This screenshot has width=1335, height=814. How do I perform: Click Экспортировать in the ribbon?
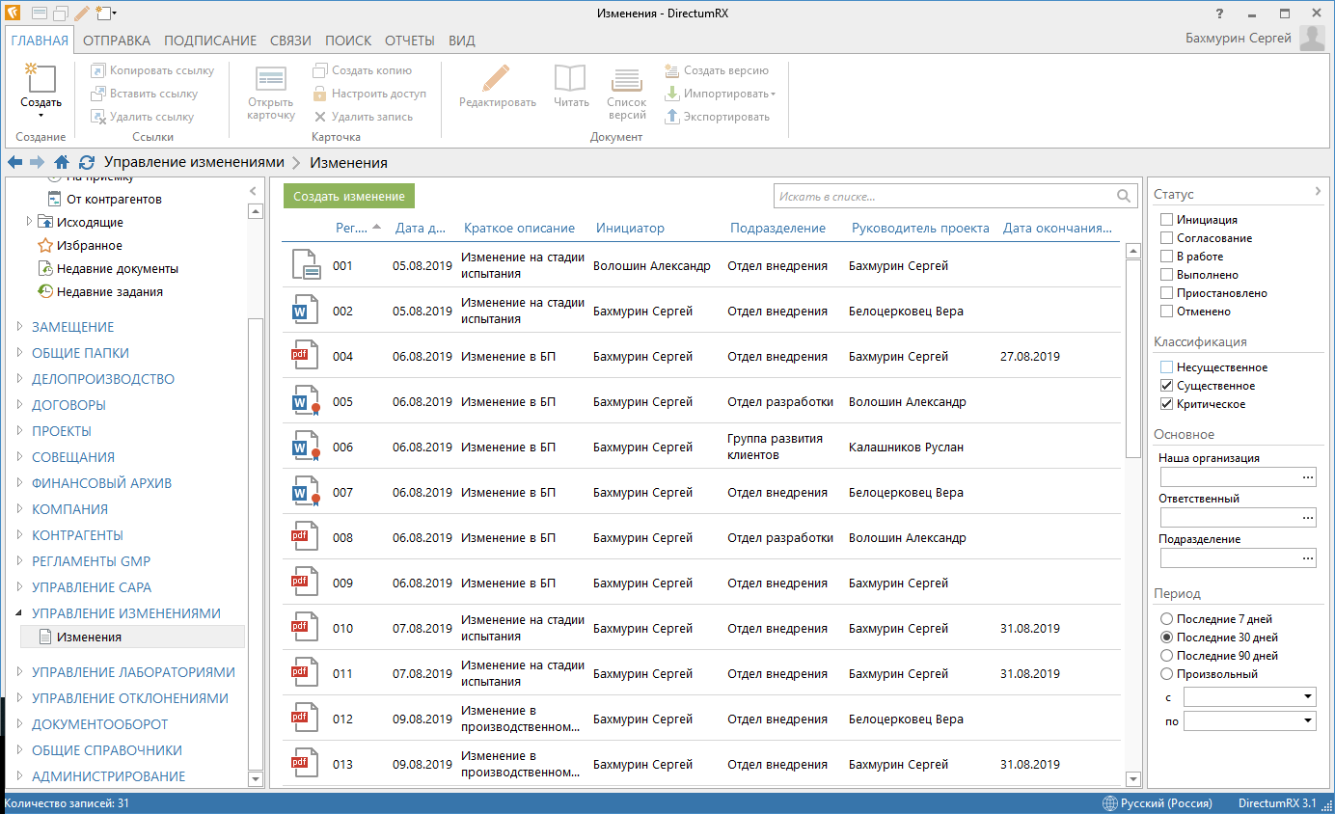coord(718,117)
